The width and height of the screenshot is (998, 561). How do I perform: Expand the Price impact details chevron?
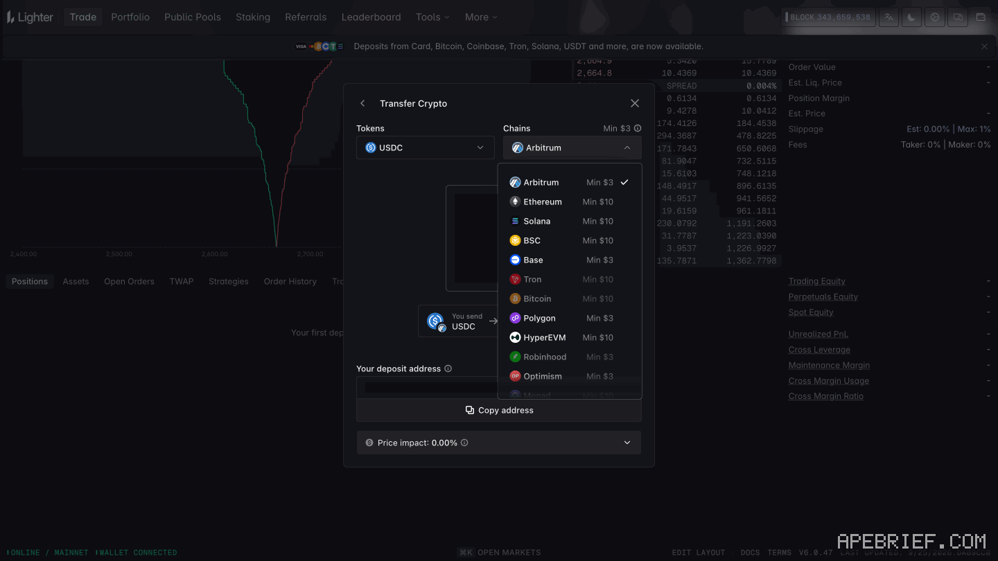pos(627,443)
